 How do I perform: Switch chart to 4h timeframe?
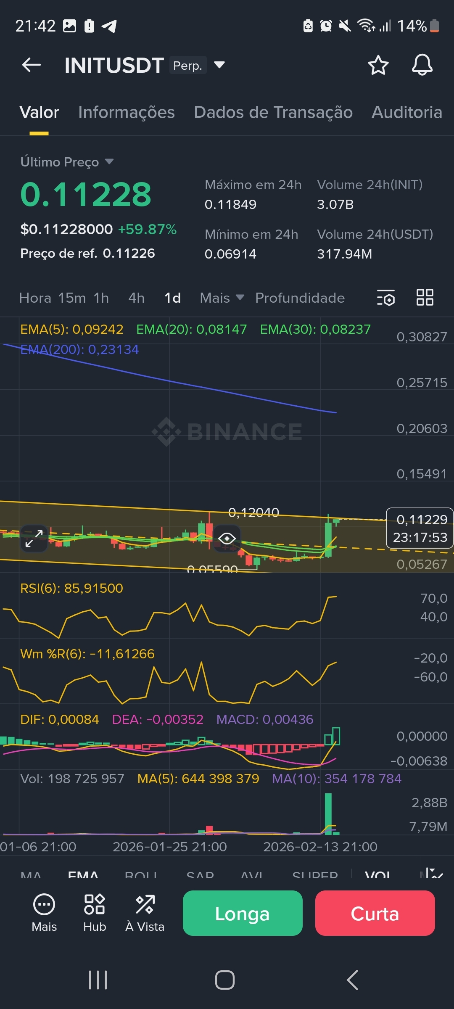pyautogui.click(x=136, y=298)
